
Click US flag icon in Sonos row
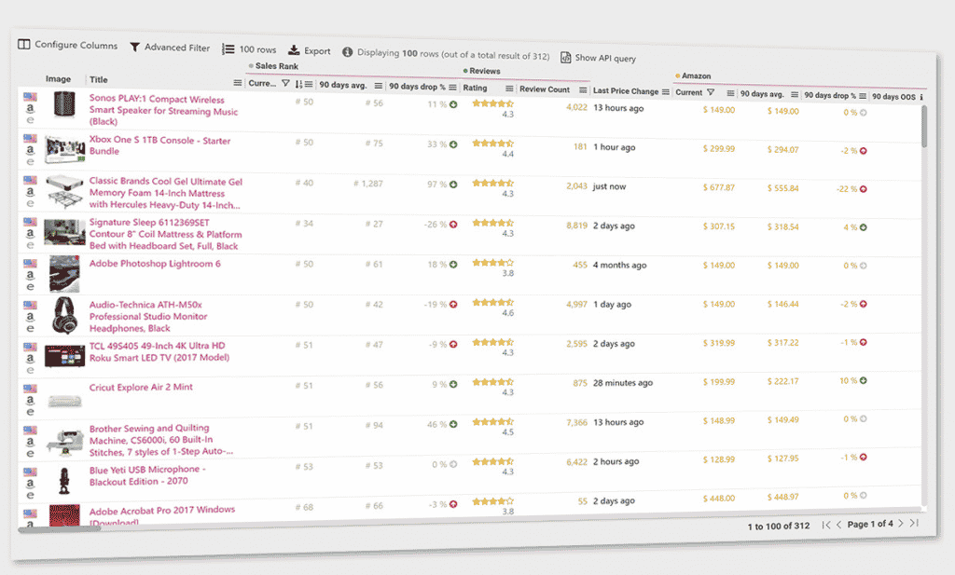(30, 96)
